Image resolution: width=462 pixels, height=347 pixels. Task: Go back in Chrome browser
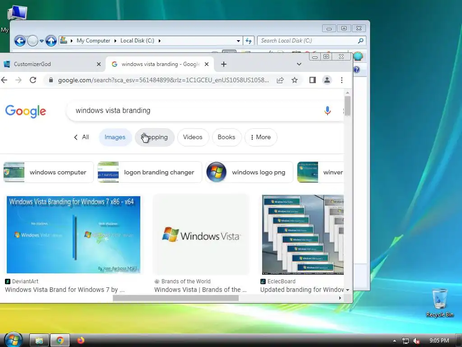click(4, 80)
